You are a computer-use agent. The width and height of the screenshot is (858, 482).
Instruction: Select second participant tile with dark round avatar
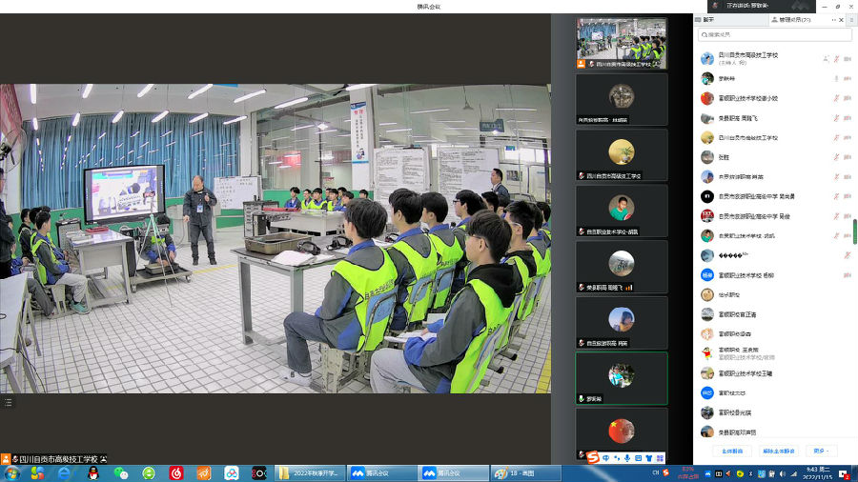622,99
